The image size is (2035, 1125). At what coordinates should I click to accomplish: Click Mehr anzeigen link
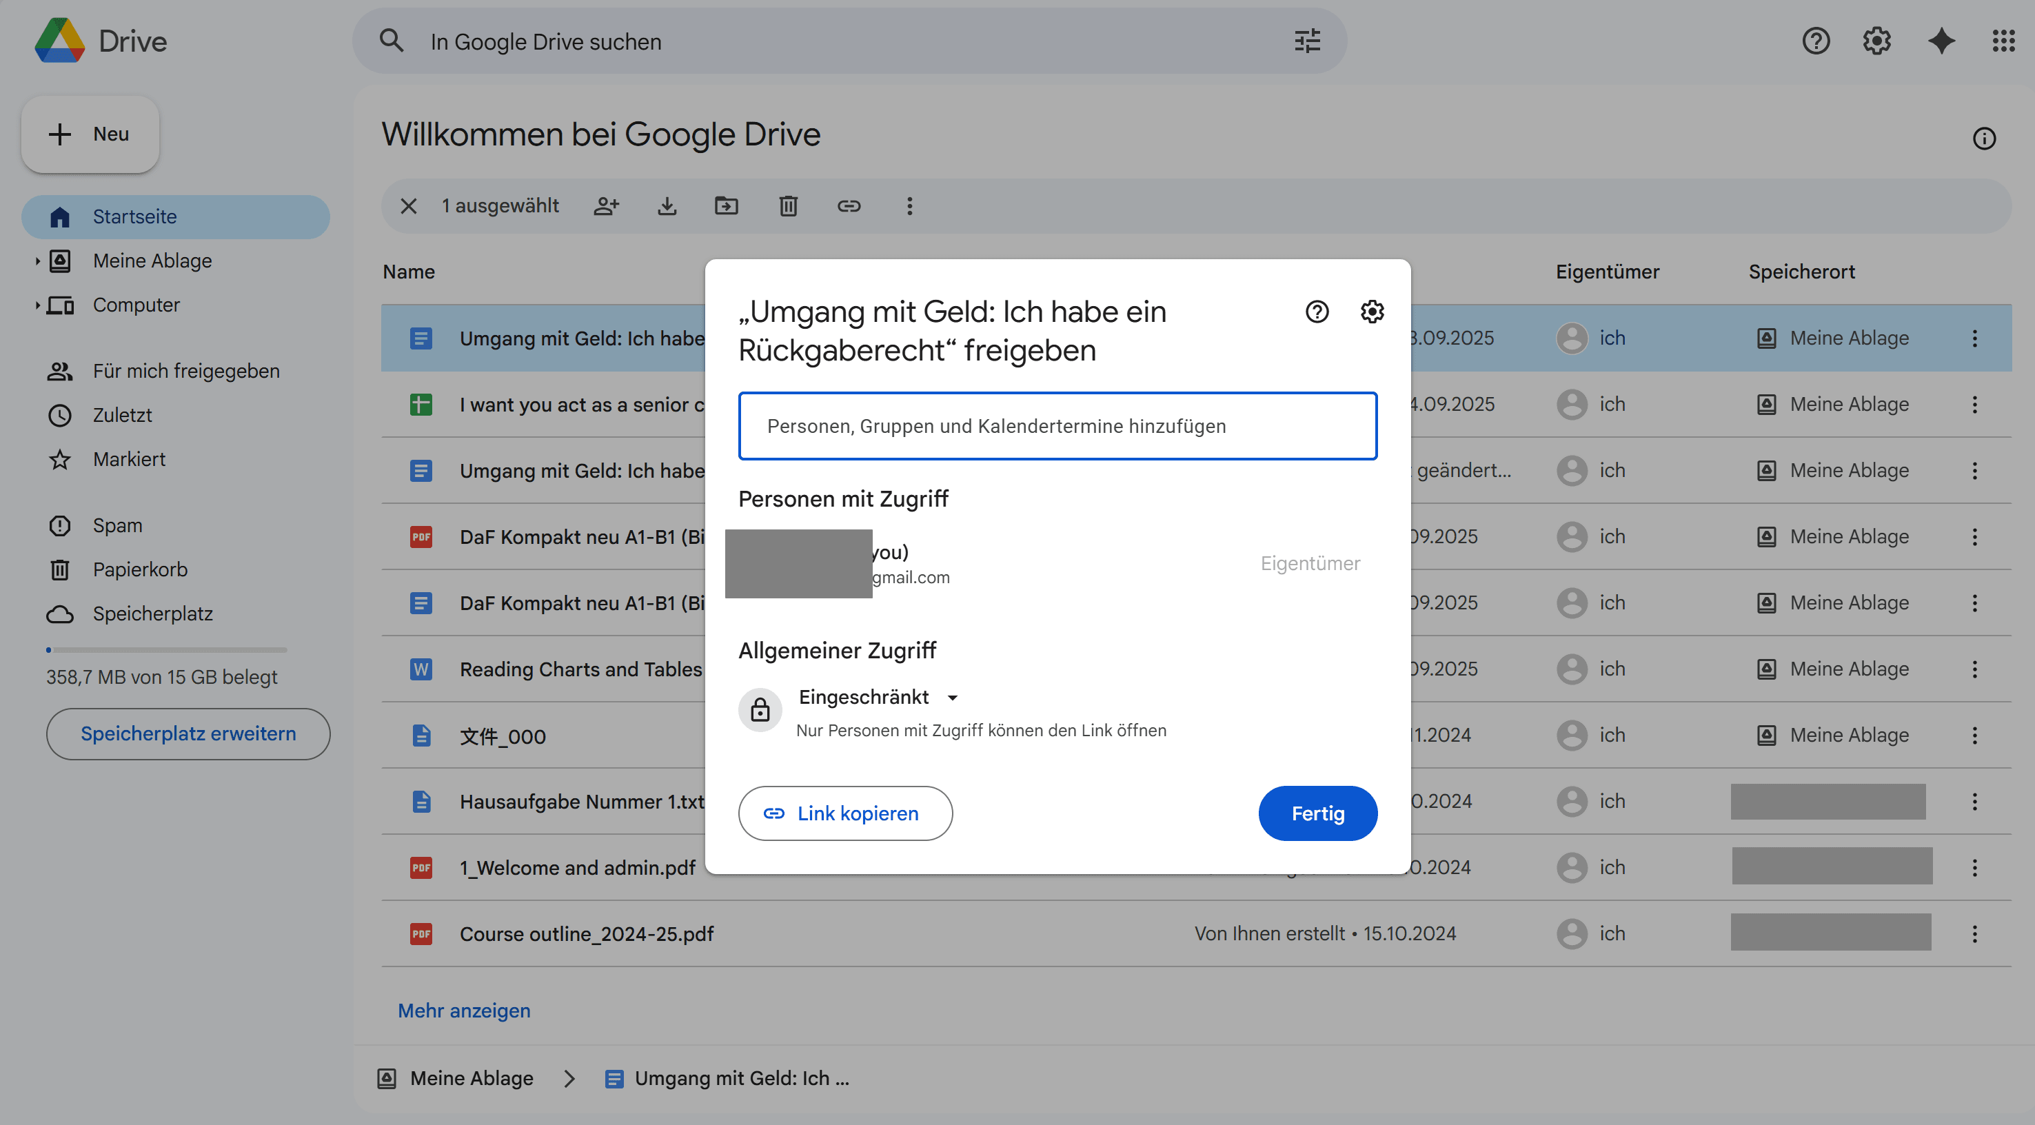(464, 1011)
